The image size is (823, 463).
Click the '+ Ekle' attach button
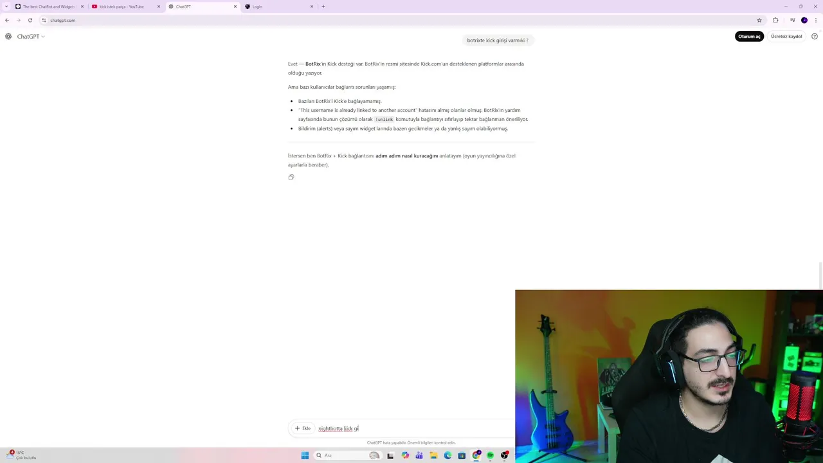tap(303, 428)
